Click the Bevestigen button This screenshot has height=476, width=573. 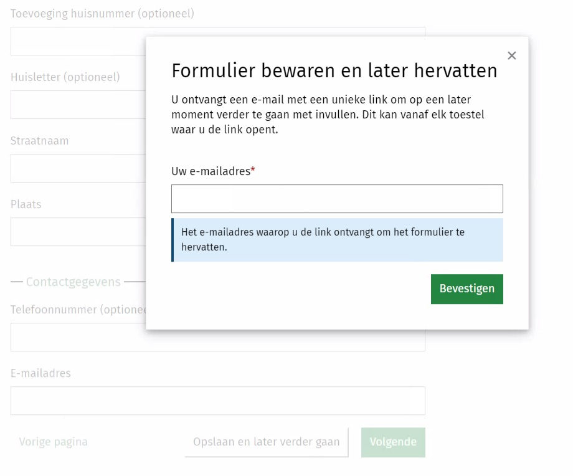(466, 288)
